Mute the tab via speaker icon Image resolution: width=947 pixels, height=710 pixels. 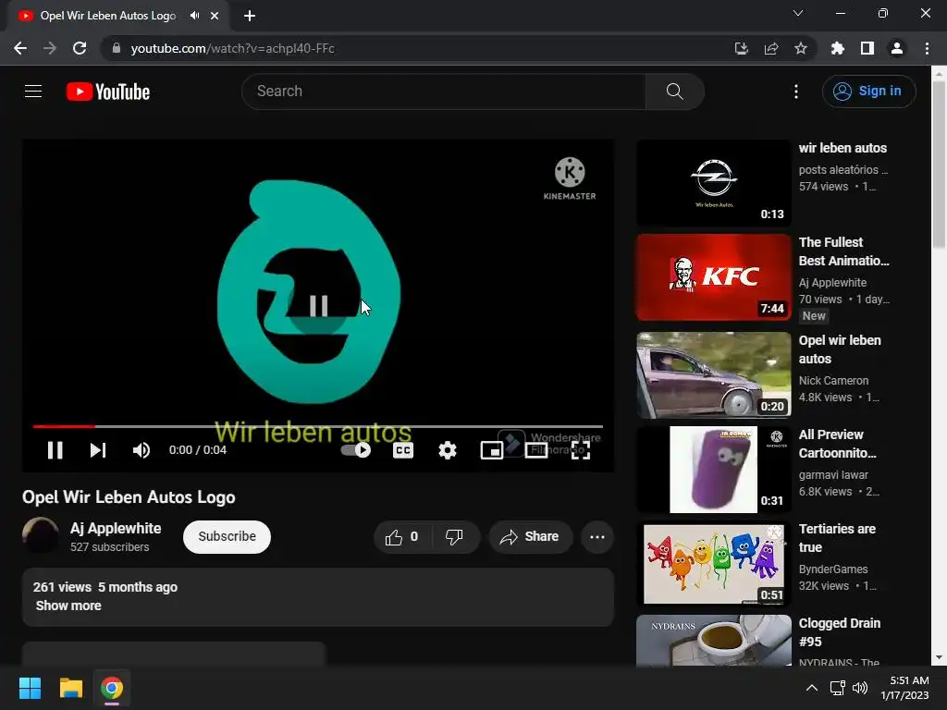[194, 16]
